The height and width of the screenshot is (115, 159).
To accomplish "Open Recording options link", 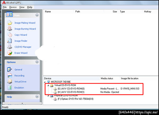I will coord(19,76).
